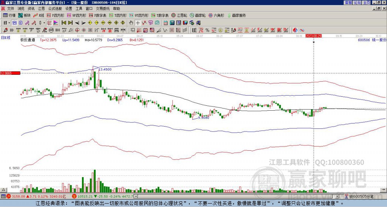Step left with the black left arrow
Screen dimensions: 387x207
[x=77, y=23]
